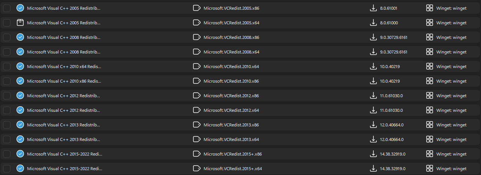Click the tag icon beside Microsoft.VCRedist.2013.x64

point(196,139)
